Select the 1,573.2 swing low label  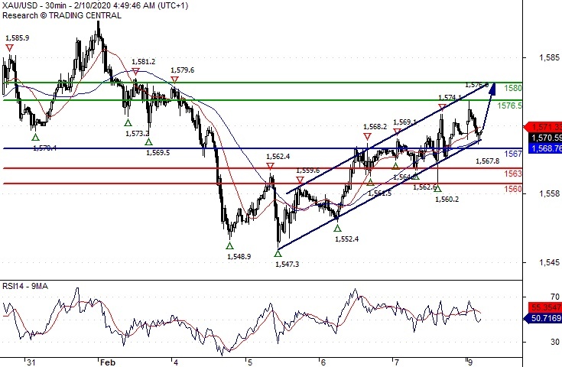click(x=138, y=134)
